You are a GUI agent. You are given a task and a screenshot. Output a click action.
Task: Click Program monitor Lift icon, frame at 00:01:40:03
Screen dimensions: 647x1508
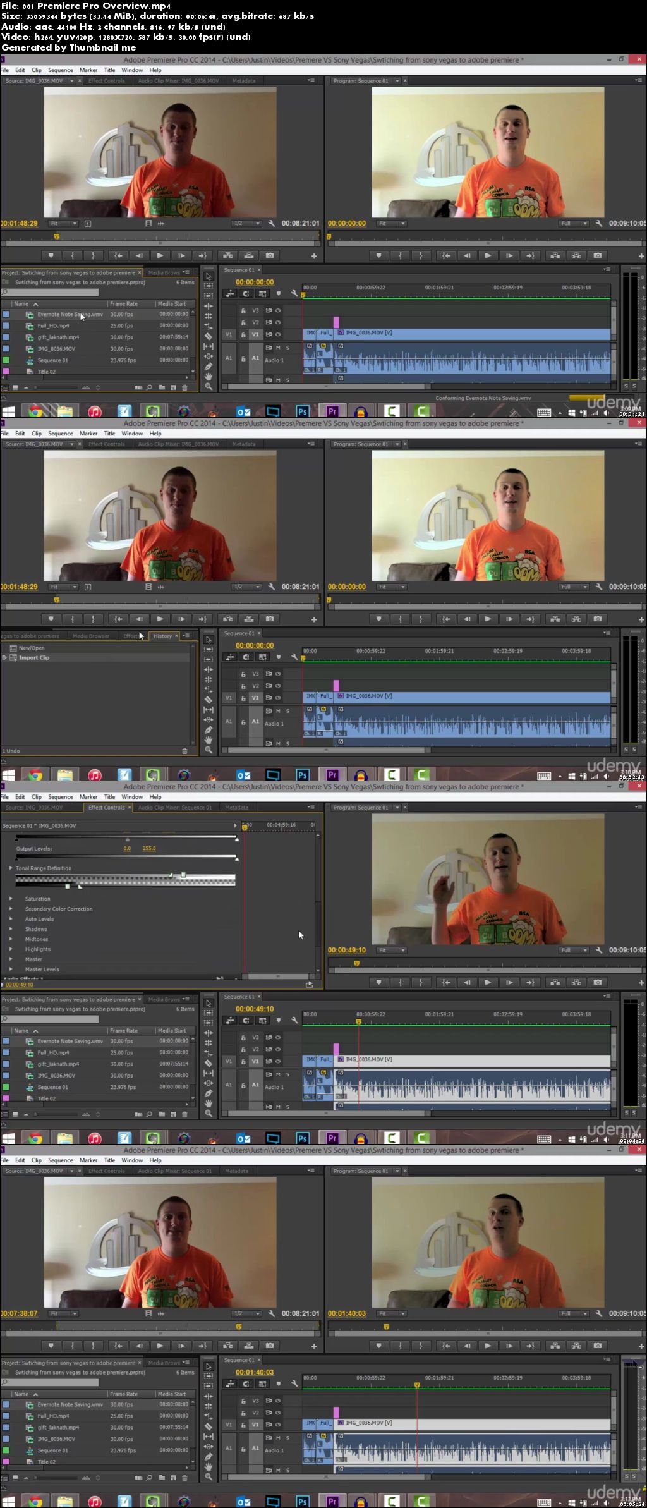click(555, 1346)
